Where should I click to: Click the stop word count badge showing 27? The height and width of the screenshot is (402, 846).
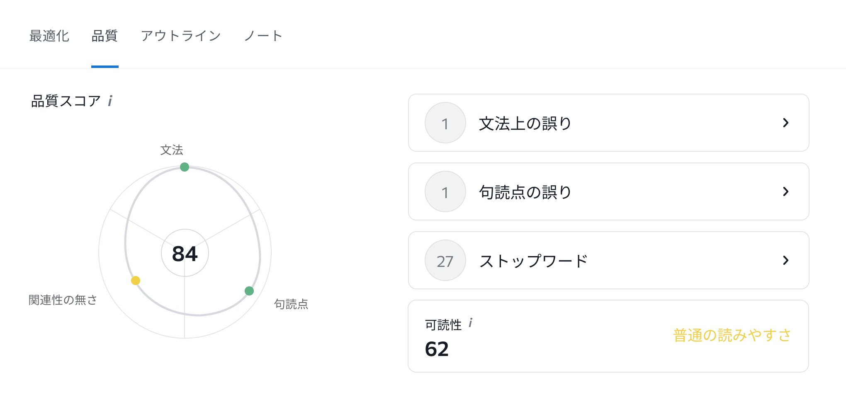tap(445, 261)
